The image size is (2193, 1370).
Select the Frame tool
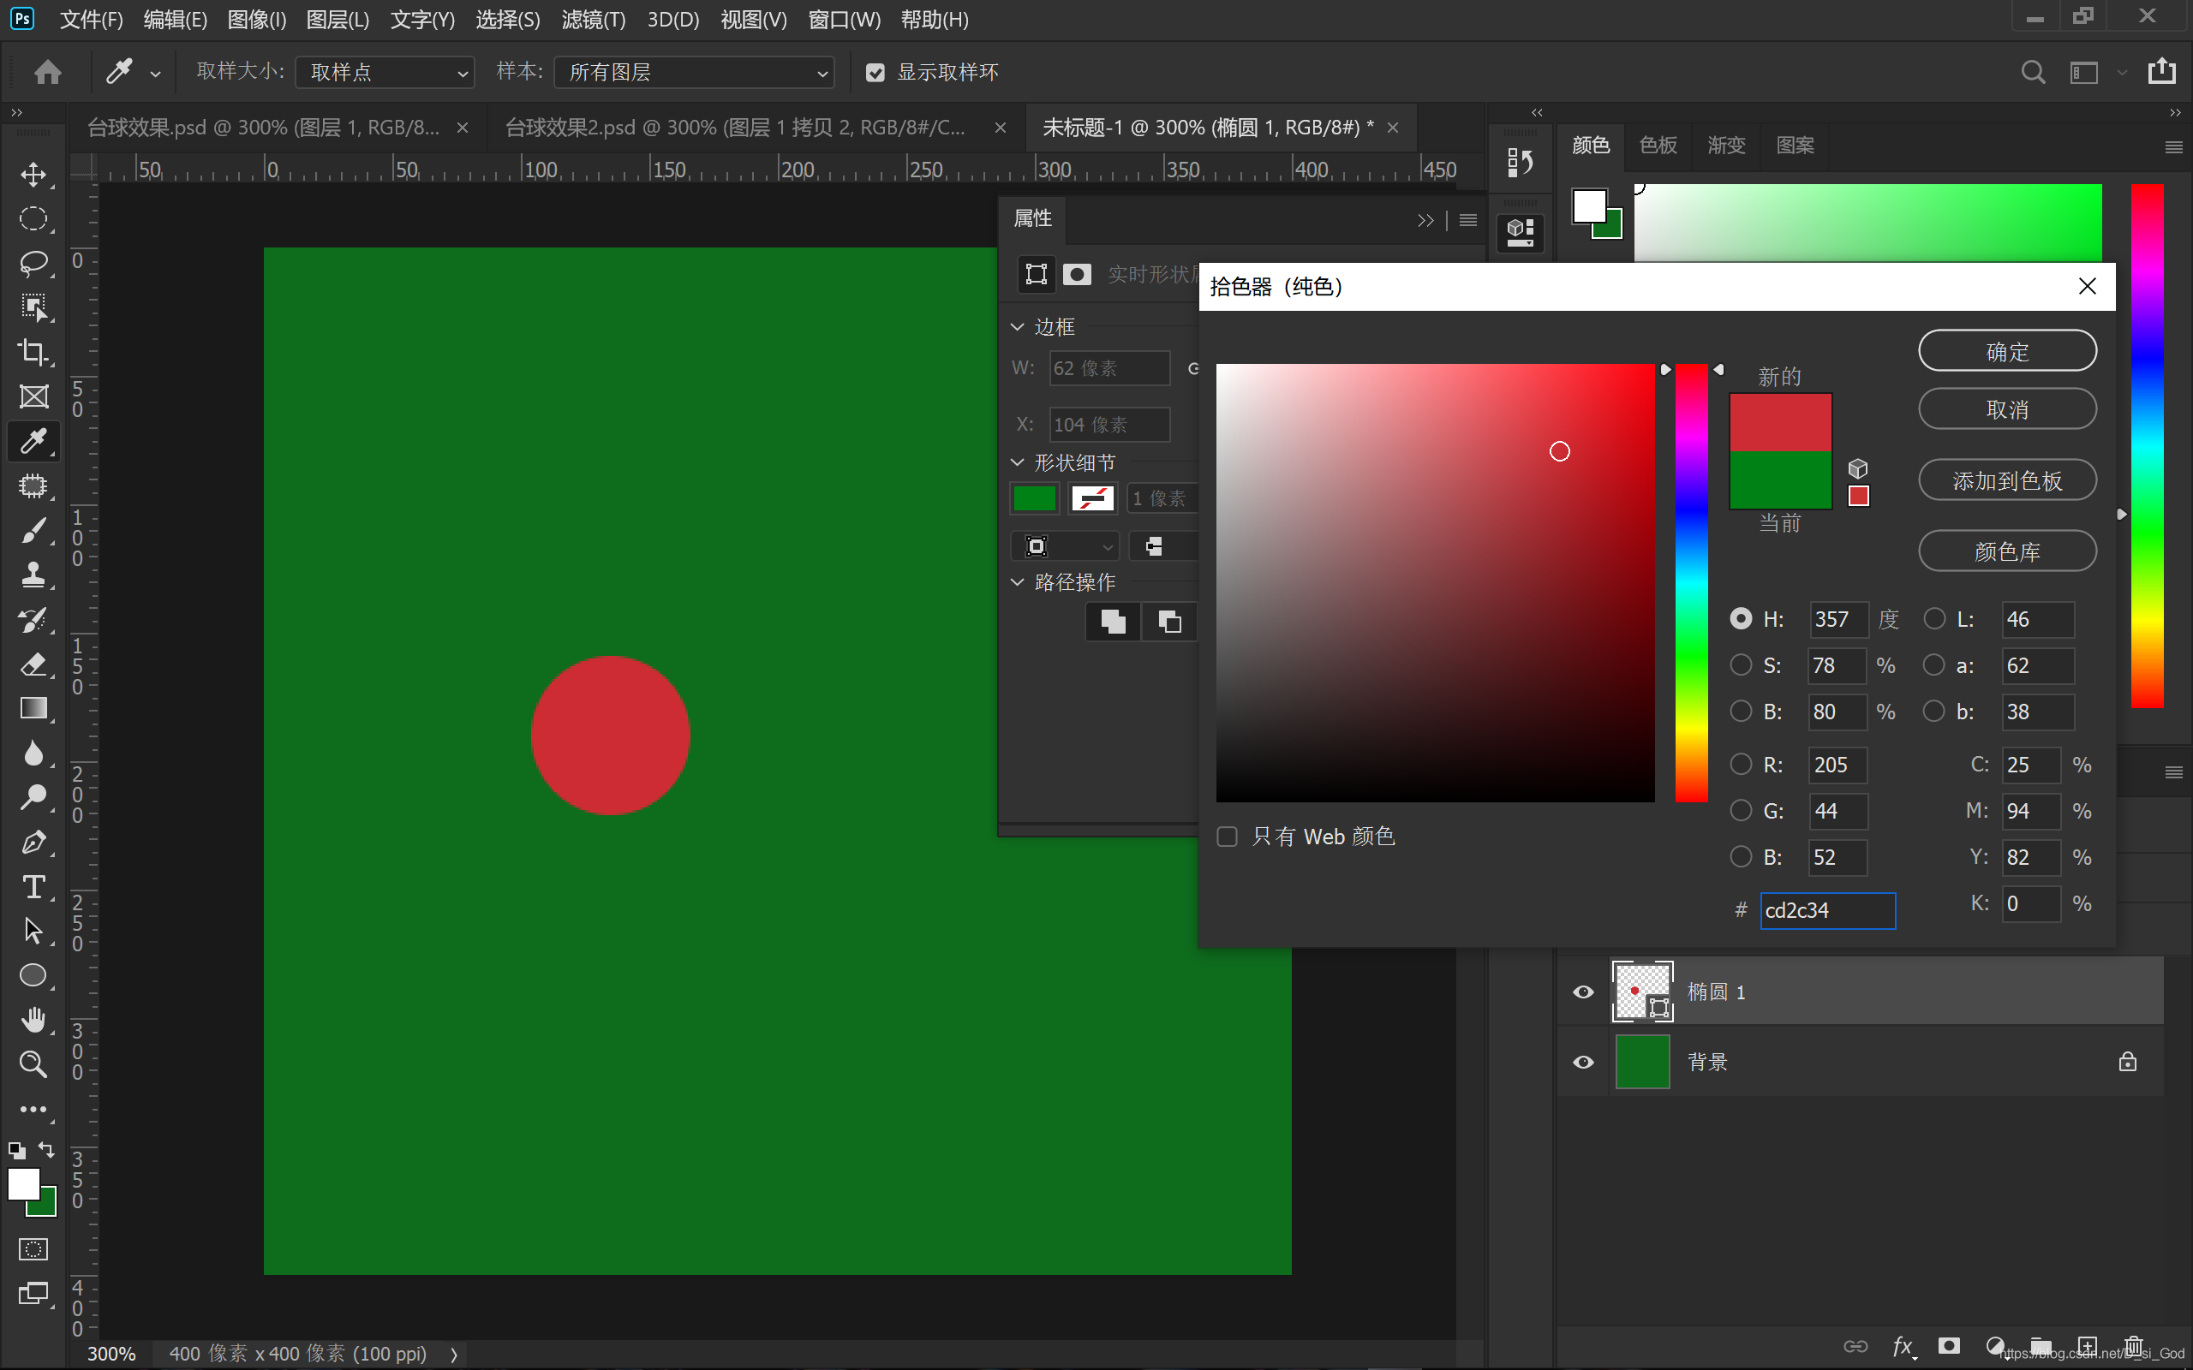pos(33,396)
